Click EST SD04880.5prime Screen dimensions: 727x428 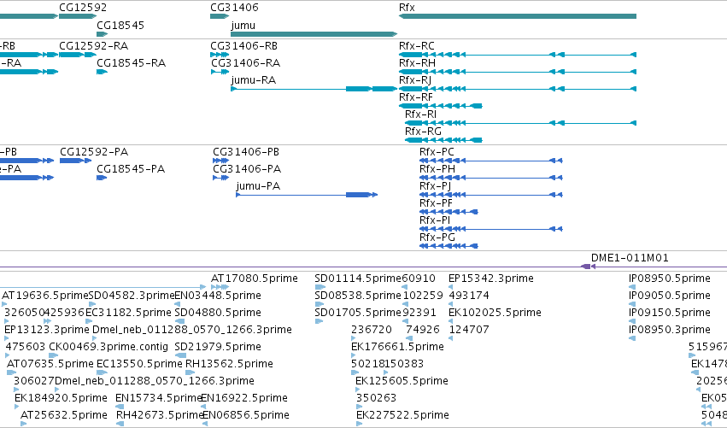(218, 313)
